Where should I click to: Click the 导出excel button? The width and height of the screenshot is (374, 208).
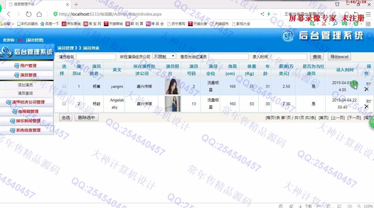339,57
